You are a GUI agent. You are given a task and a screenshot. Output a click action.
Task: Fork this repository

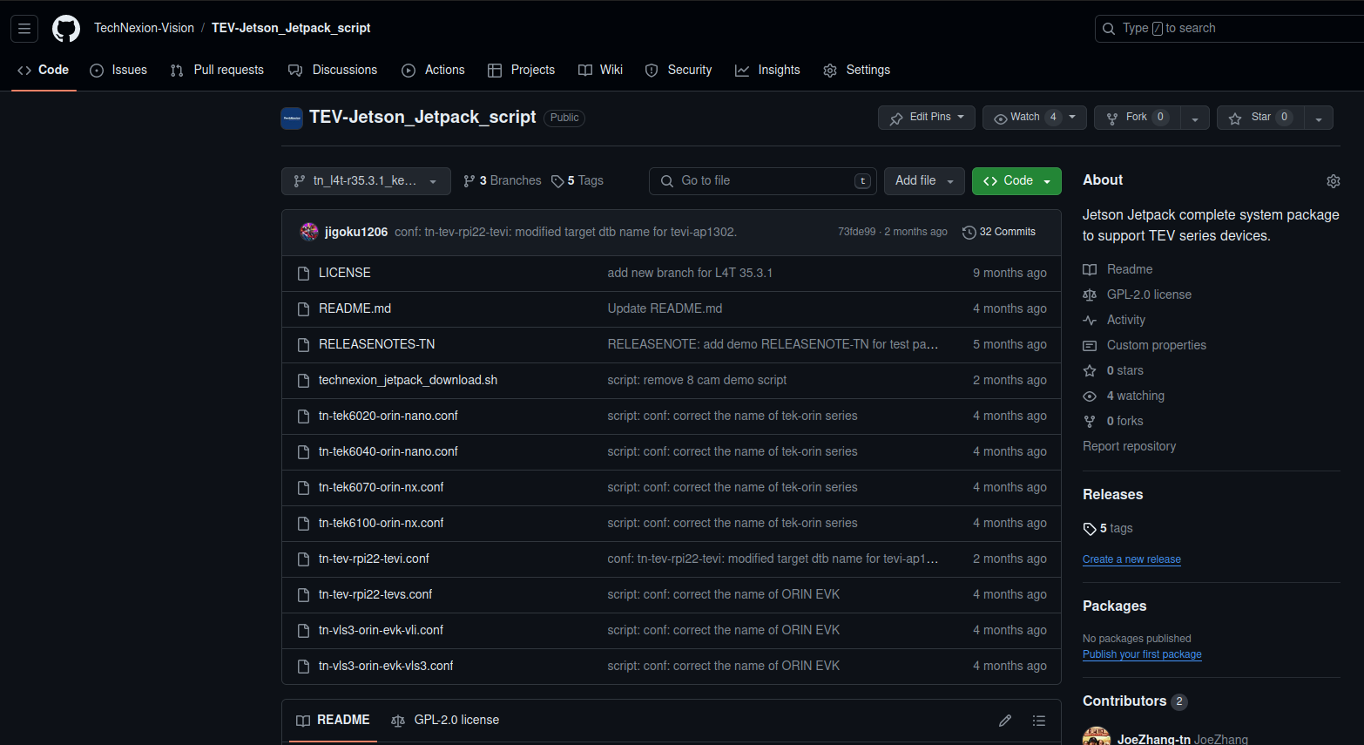[x=1138, y=118]
